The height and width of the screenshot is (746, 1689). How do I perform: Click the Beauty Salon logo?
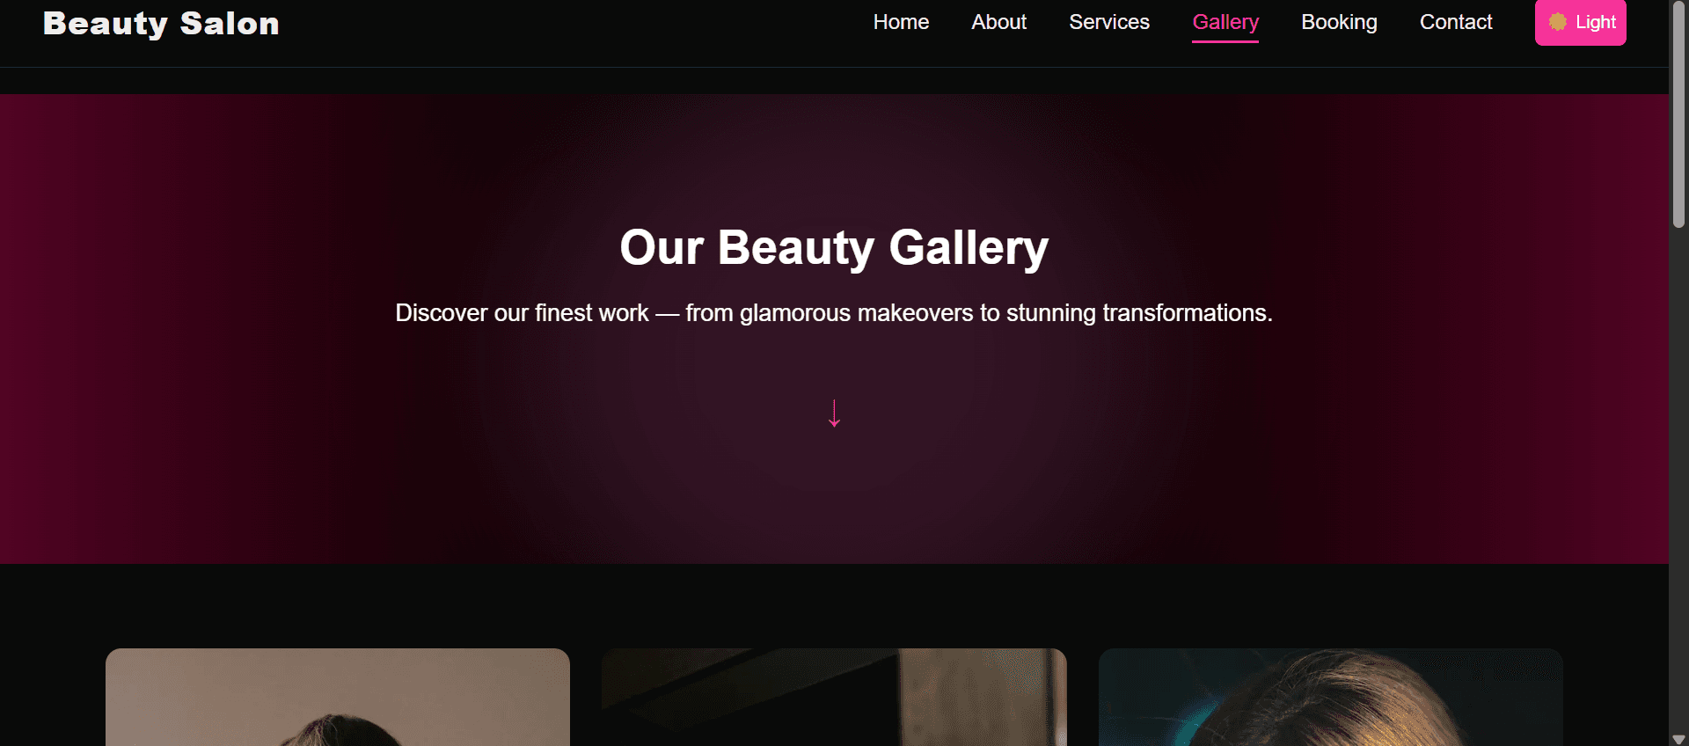(x=161, y=24)
